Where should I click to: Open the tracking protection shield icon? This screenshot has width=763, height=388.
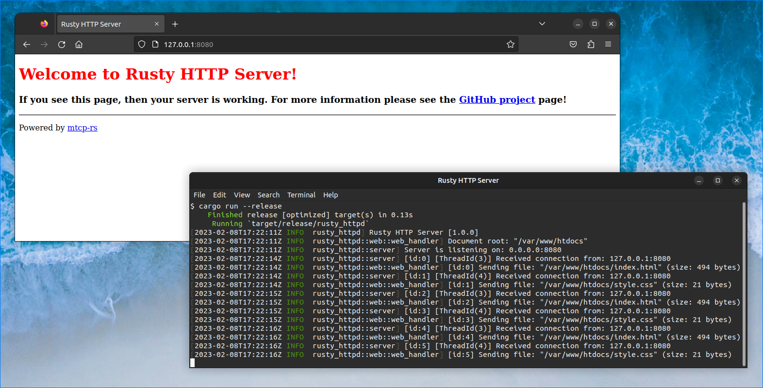(142, 44)
